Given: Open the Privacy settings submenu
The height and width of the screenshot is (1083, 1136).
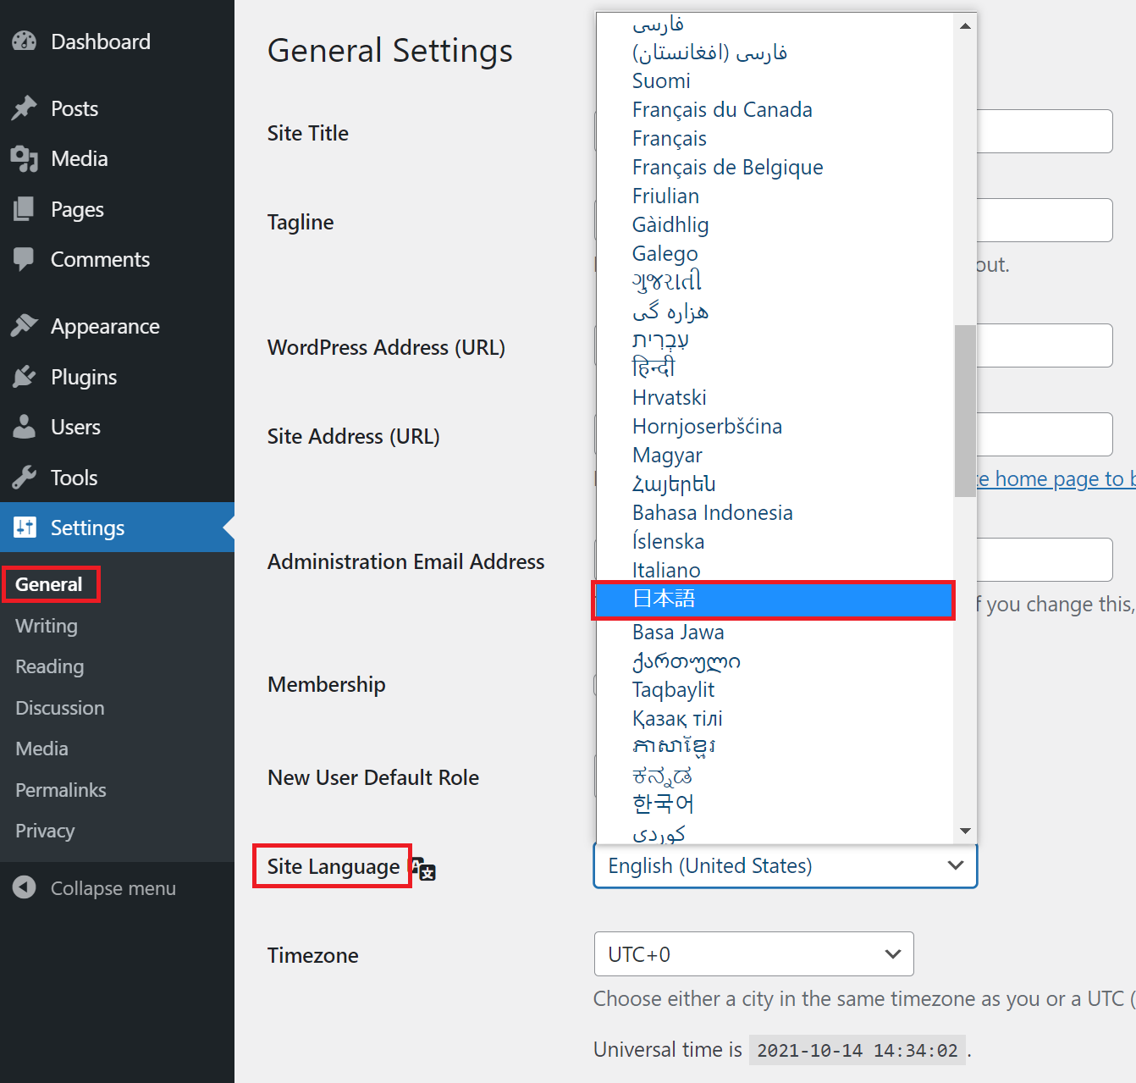Looking at the screenshot, I should 45,831.
